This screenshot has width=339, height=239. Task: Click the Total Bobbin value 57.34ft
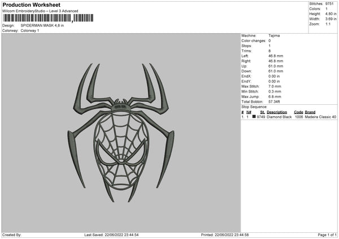click(x=274, y=101)
